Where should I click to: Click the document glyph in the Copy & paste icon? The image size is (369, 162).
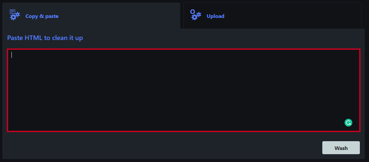click(12, 12)
